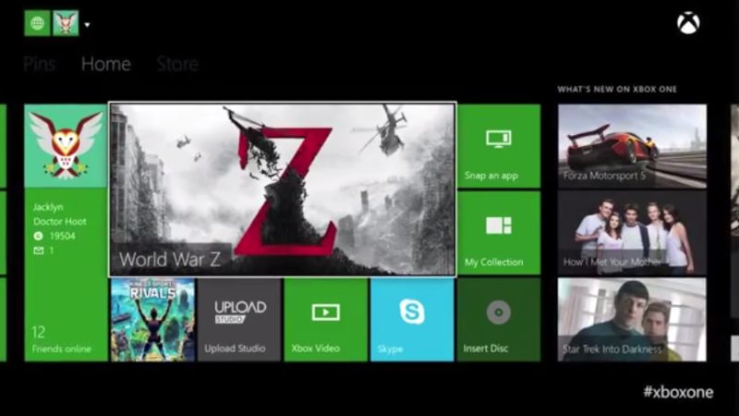Screen dimensions: 739x416
Task: Start the Upload Studio app
Action: point(240,320)
